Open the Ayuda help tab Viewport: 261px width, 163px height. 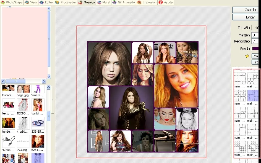[166, 2]
